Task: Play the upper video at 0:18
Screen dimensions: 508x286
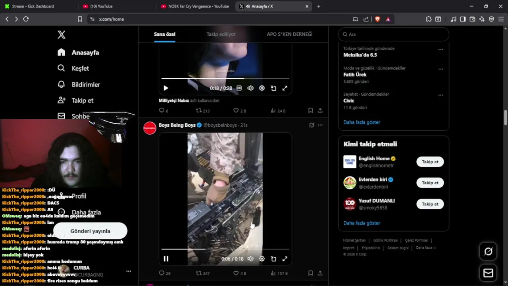Action: (x=166, y=88)
